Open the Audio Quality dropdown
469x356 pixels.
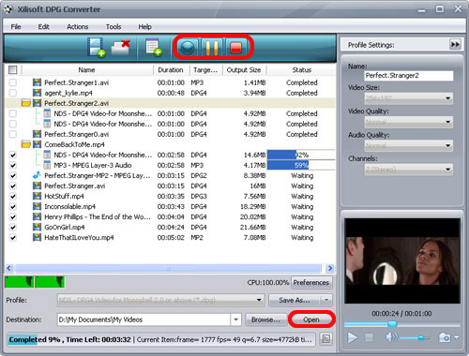point(408,145)
